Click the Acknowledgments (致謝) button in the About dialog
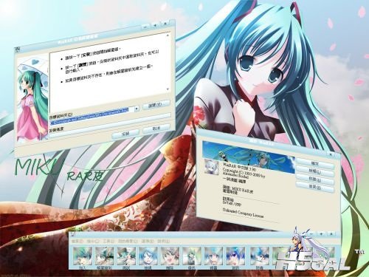 coord(315,180)
